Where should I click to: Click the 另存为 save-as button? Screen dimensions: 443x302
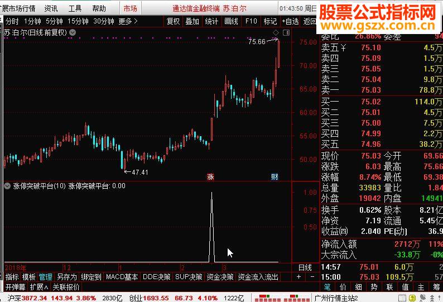[67, 277]
